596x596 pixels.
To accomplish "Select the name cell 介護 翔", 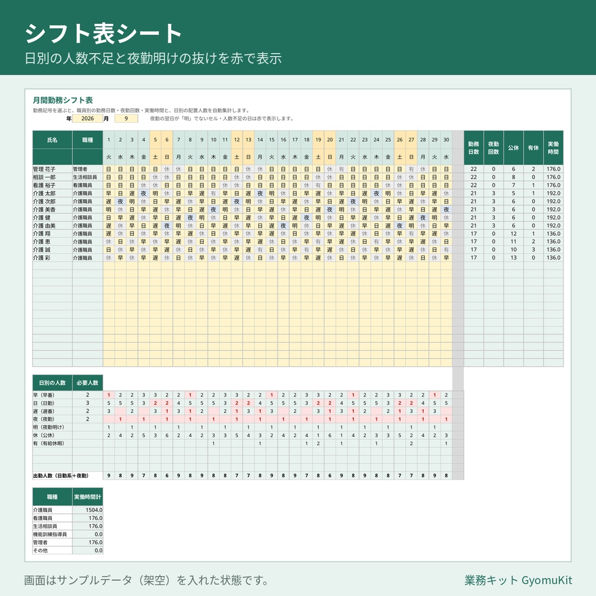I will click(x=52, y=234).
